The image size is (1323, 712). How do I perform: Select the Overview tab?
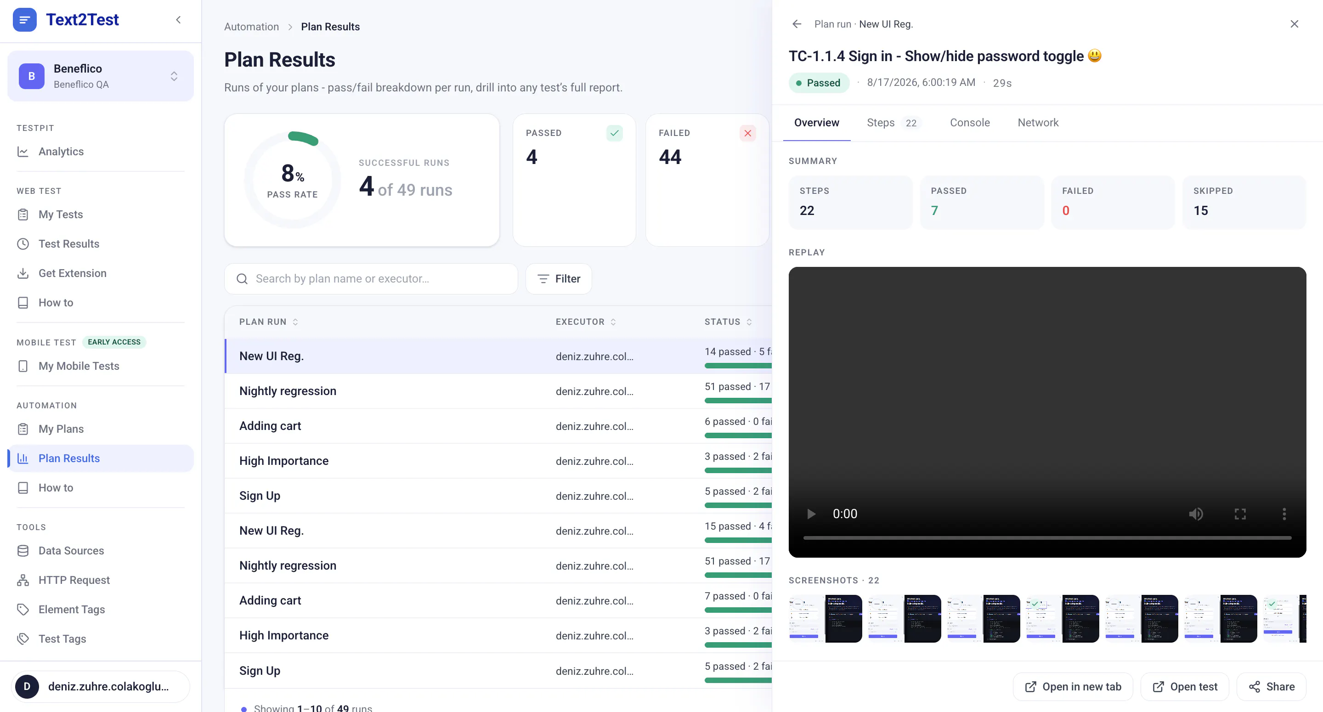pos(817,123)
